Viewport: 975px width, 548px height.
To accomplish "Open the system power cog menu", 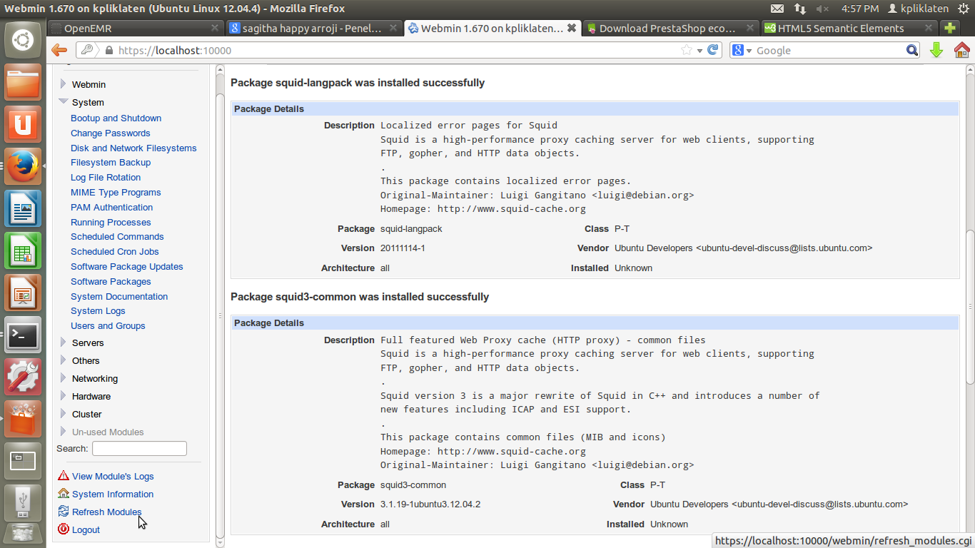I will (964, 9).
